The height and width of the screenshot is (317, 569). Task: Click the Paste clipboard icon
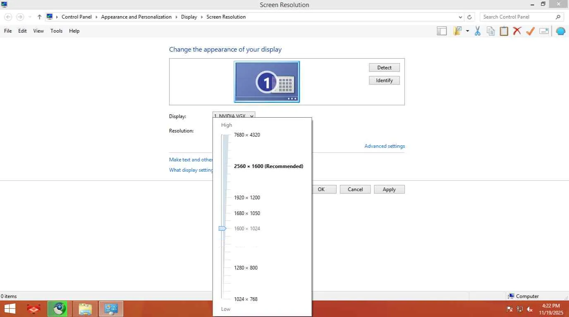[x=504, y=31]
